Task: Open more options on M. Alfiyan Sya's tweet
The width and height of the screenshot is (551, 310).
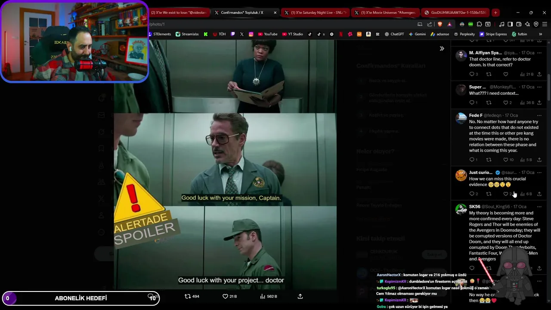Action: [x=539, y=53]
